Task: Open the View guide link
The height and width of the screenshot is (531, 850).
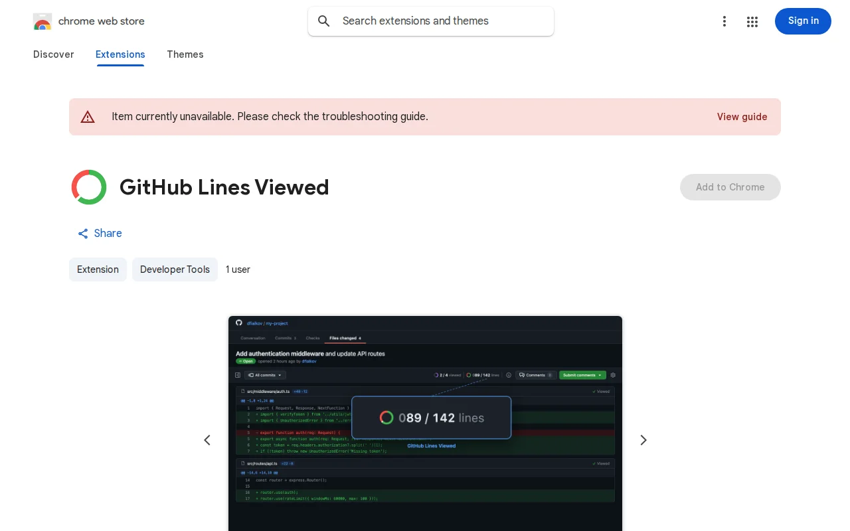Action: pyautogui.click(x=742, y=117)
